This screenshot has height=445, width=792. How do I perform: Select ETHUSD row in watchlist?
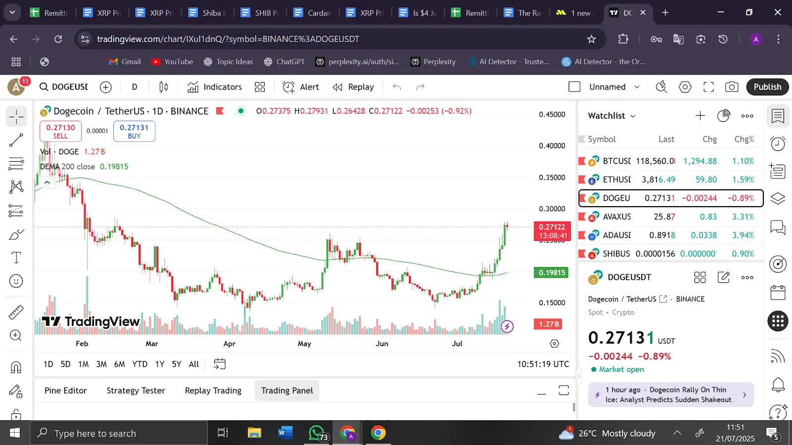click(x=671, y=179)
